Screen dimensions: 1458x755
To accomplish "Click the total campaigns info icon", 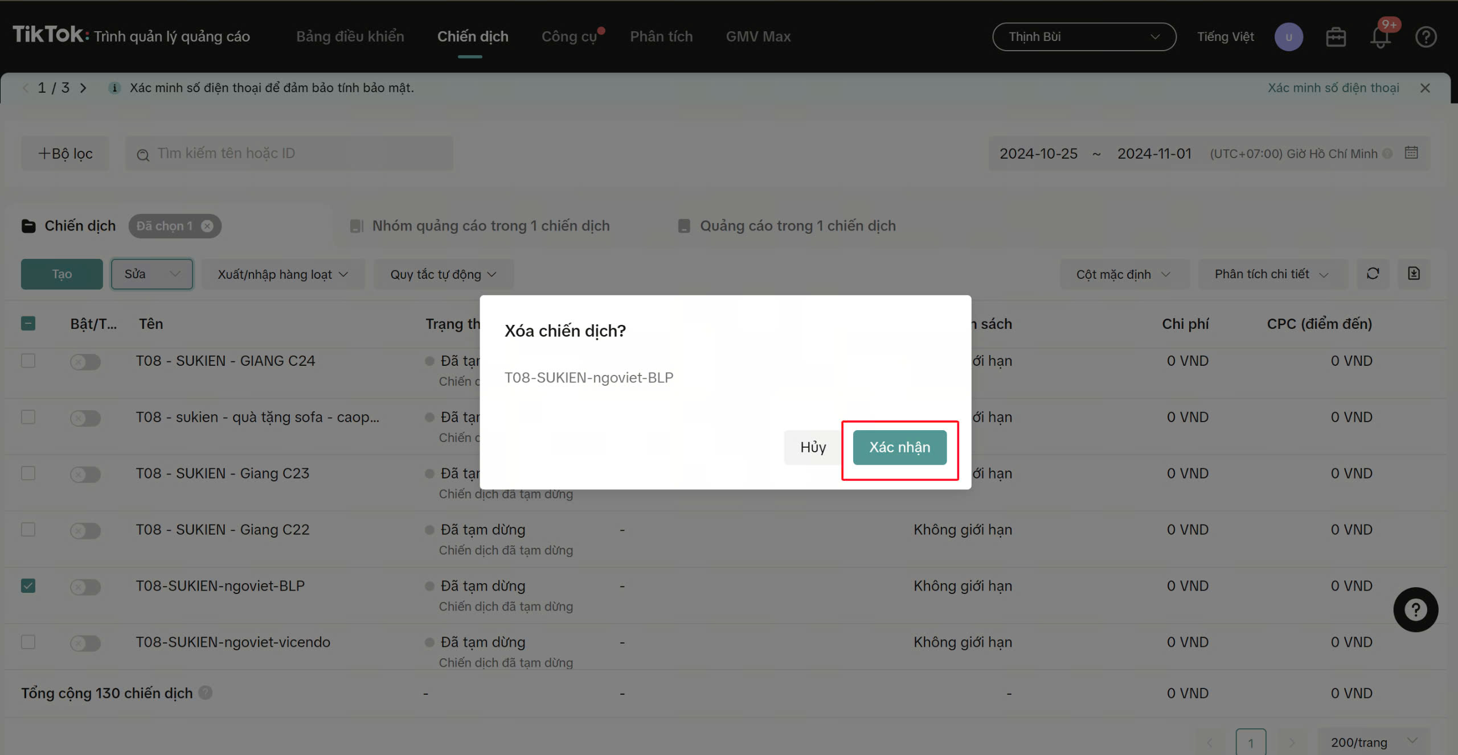I will click(206, 692).
